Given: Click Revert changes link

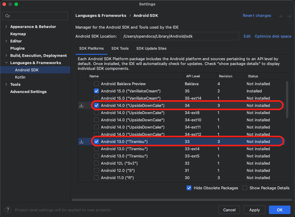Looking at the screenshot, I should coord(257,16).
